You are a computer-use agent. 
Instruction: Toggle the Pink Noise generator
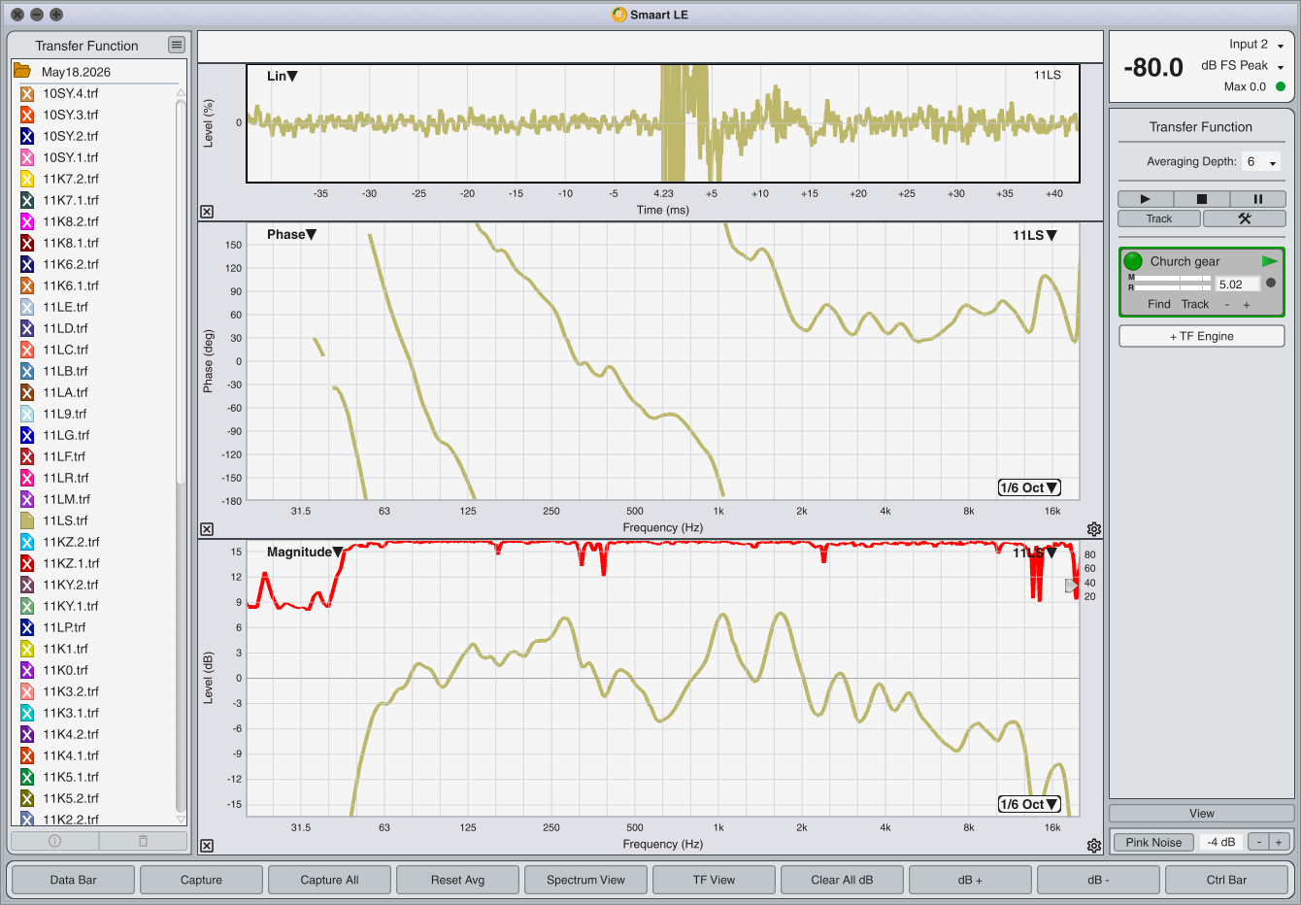click(x=1153, y=842)
